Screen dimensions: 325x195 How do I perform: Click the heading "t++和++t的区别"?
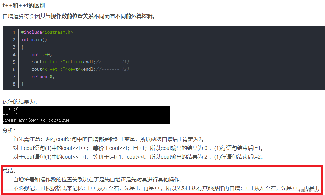click(23, 6)
